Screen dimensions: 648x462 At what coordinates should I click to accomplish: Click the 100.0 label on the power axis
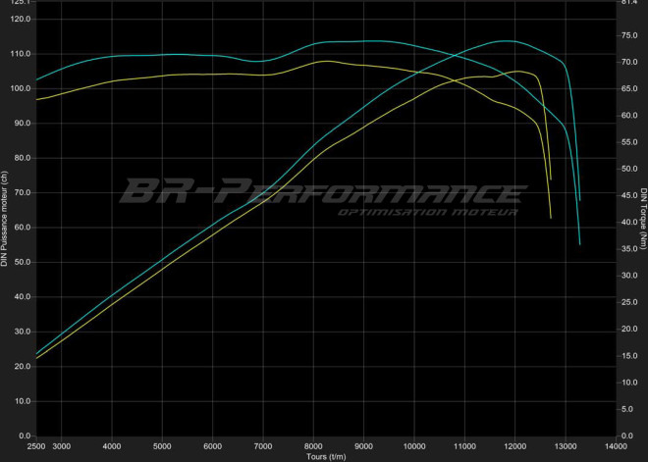tap(20, 88)
